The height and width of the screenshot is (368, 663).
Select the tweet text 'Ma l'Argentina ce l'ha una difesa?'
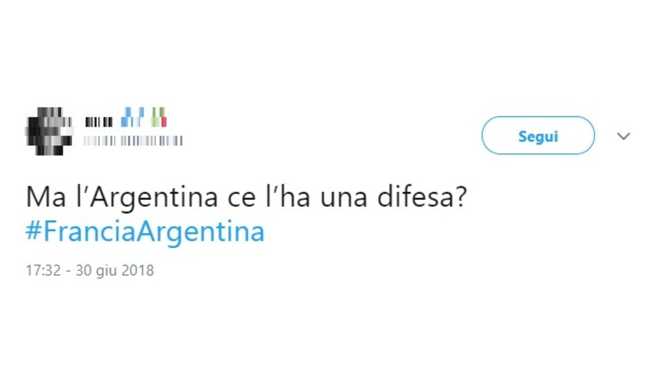[246, 197]
